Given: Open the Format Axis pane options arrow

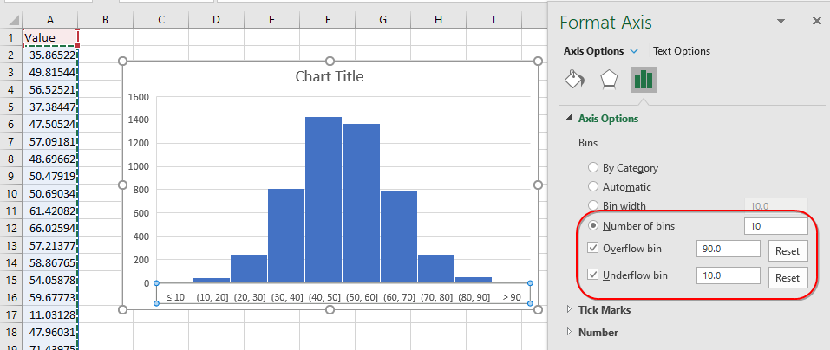Looking at the screenshot, I should pyautogui.click(x=781, y=21).
